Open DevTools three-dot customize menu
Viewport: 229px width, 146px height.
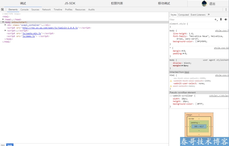[x=226, y=9]
